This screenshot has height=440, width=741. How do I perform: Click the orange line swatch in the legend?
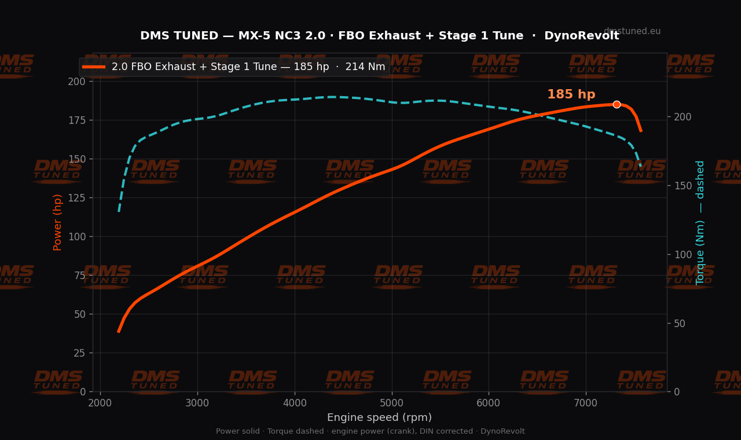point(94,67)
